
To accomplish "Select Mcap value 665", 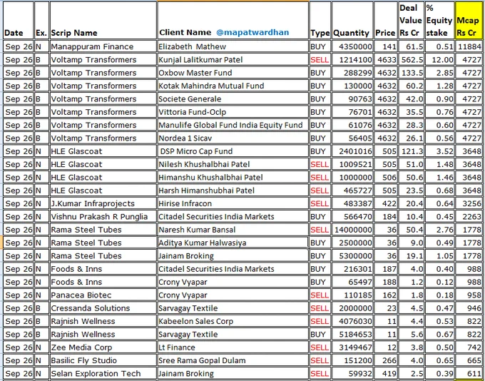I will [469, 360].
